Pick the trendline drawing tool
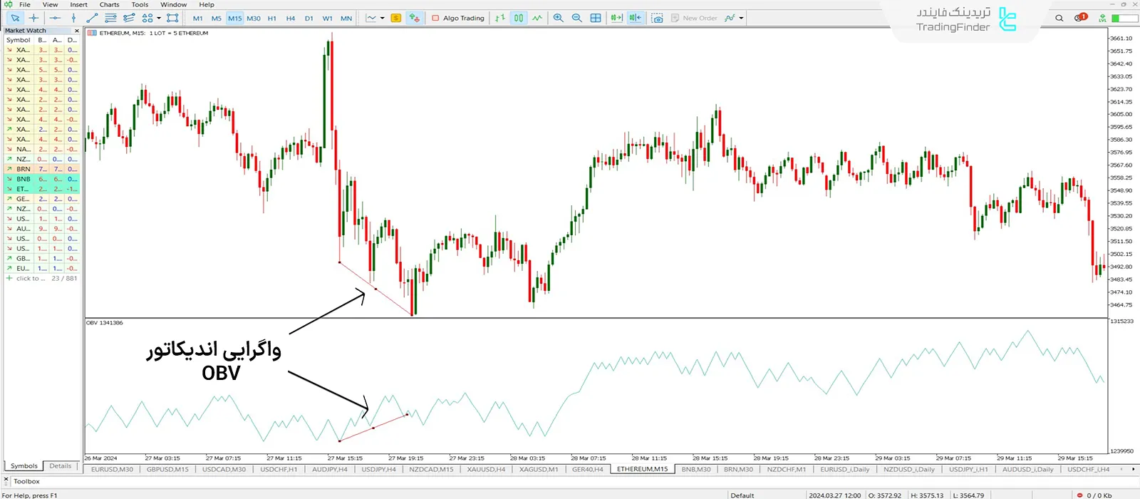 point(92,18)
